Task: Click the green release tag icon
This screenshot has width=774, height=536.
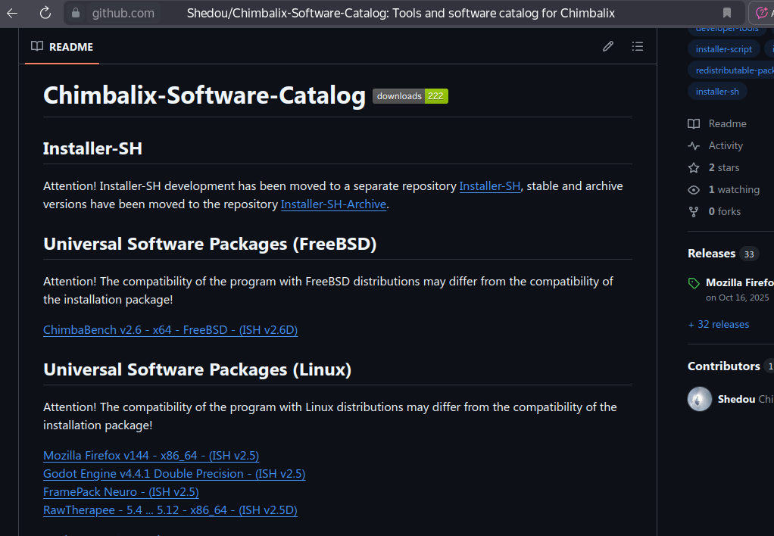Action: tap(694, 283)
